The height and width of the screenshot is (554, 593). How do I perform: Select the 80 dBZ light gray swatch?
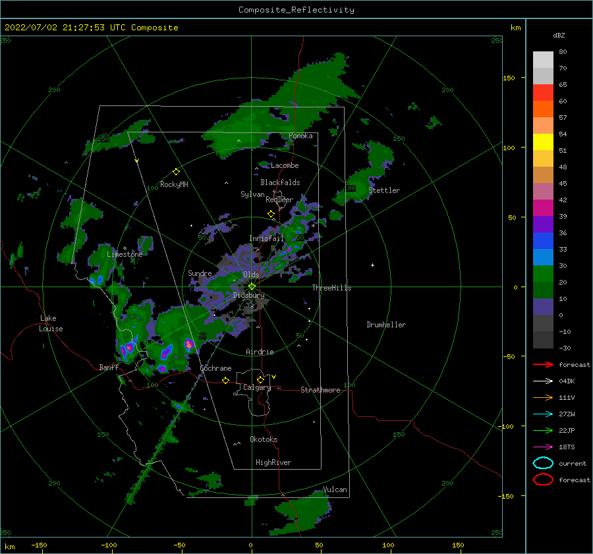tap(543, 59)
